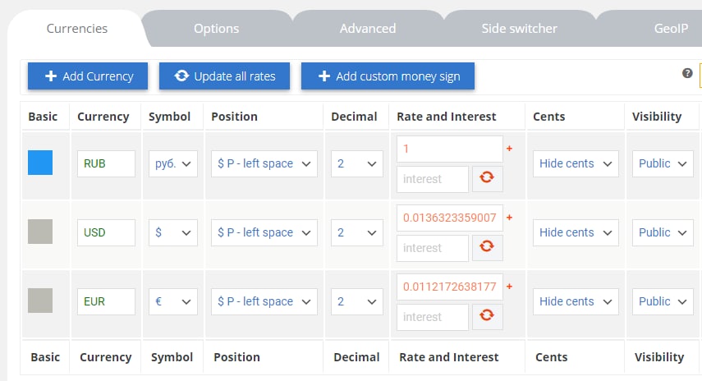Open the EUR Hide cents dropdown
The image size is (702, 381).
point(576,301)
